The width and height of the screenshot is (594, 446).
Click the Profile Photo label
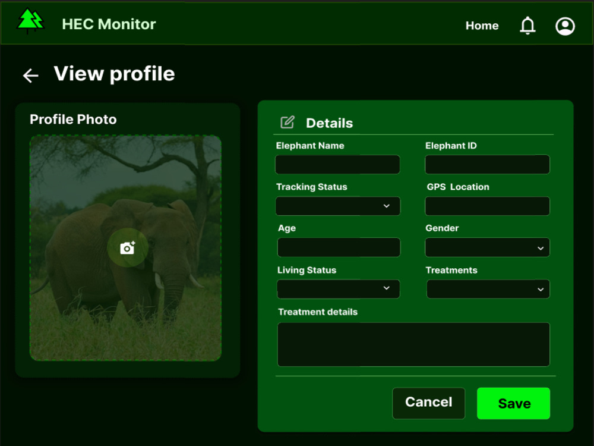[x=73, y=120]
